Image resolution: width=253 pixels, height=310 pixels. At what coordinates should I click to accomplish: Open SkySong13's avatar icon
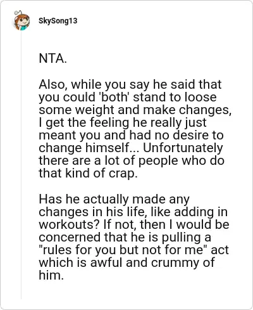(22, 20)
